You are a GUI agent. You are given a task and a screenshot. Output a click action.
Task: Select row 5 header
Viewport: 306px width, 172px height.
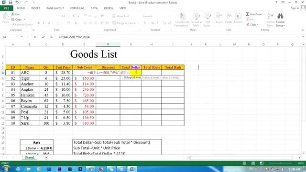3,78
